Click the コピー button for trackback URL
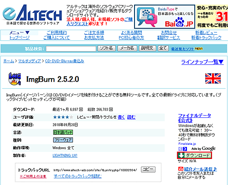228x185 pixels. (x=148, y=169)
